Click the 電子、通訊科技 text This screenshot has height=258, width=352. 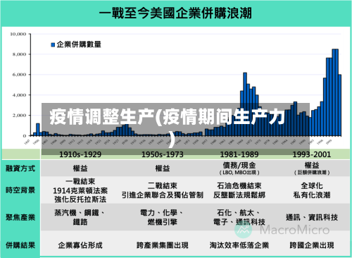tap(239, 222)
